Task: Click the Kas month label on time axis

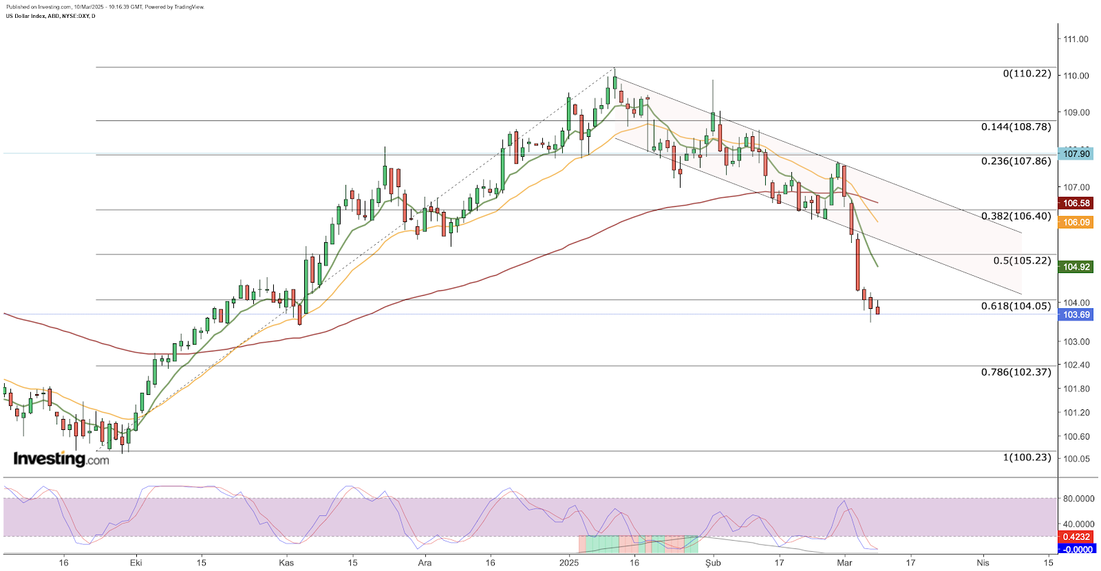Action: click(x=286, y=563)
